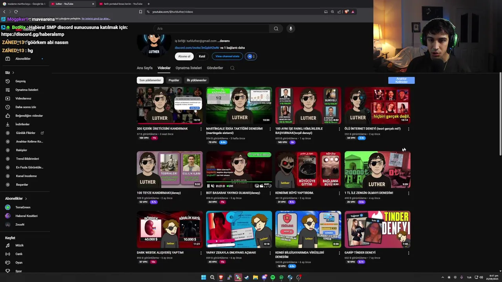
Task: Open 100 AYNI İŞE FARKLI KİMLİKLERLE thumbnail
Action: click(308, 105)
